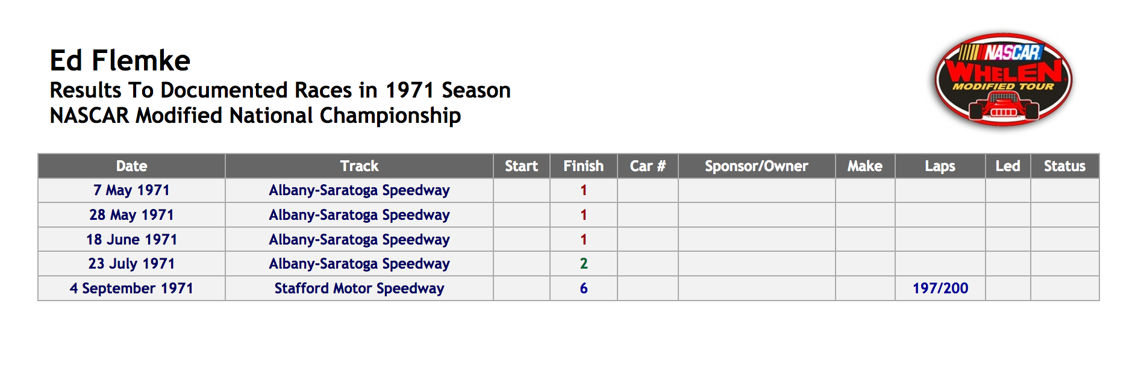Image resolution: width=1147 pixels, height=365 pixels.
Task: Select the 197/200 laps cell
Action: [940, 289]
